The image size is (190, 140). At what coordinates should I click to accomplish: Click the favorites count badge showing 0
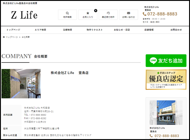96,11
